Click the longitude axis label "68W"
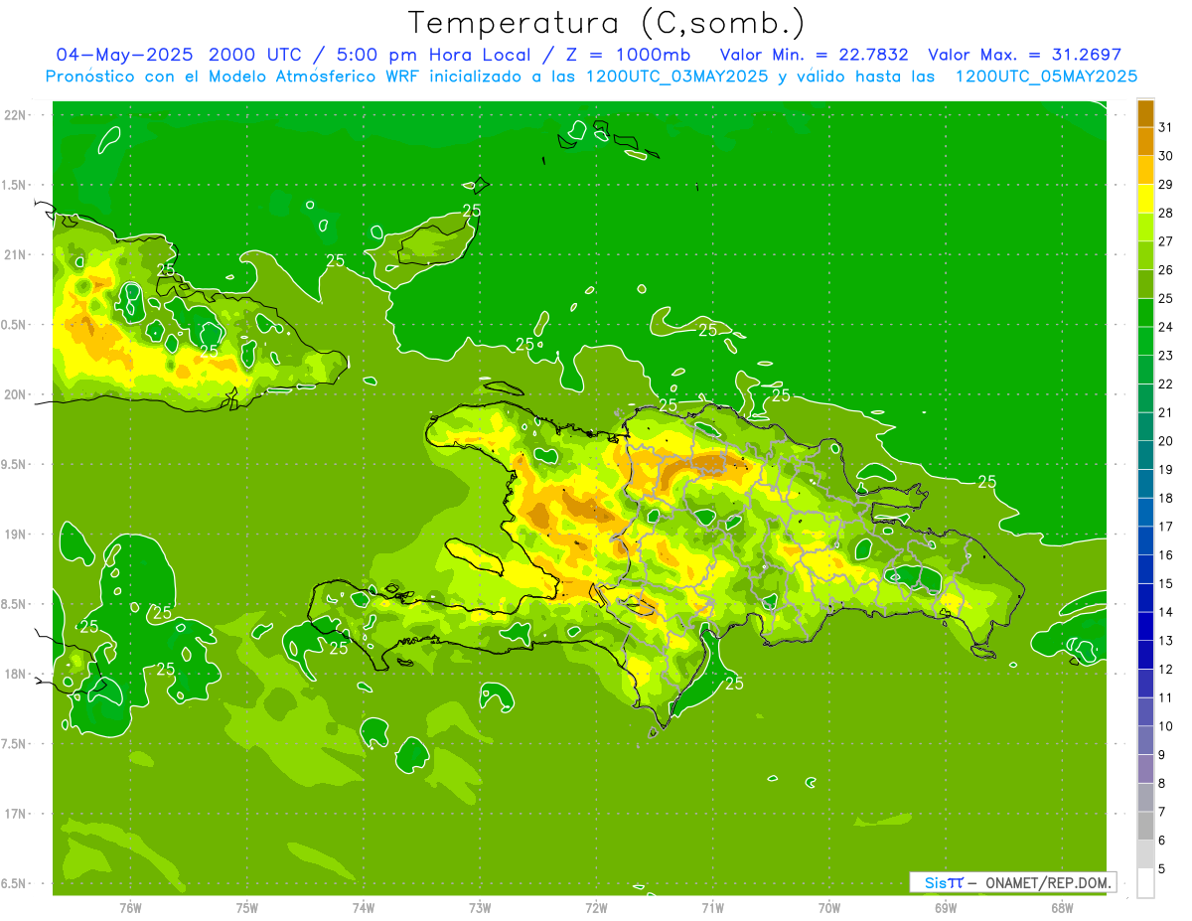The width and height of the screenshot is (1192, 921). pyautogui.click(x=1062, y=908)
